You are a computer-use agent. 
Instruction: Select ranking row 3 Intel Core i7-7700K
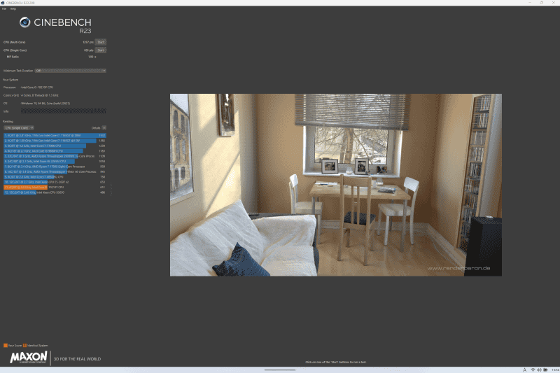55,146
